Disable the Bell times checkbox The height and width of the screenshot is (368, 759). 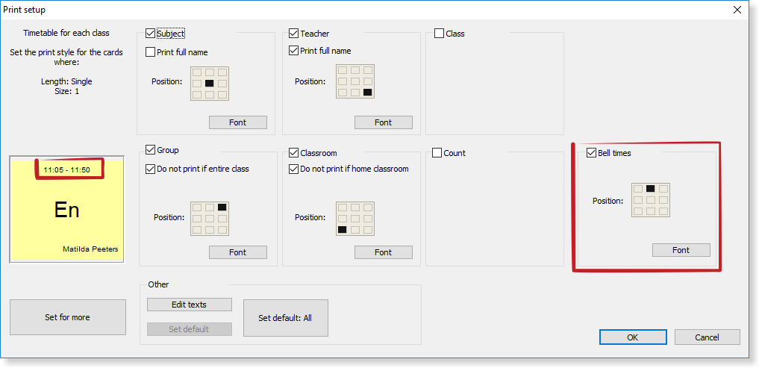pyautogui.click(x=592, y=153)
